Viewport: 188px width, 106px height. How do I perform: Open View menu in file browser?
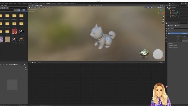[2, 5]
